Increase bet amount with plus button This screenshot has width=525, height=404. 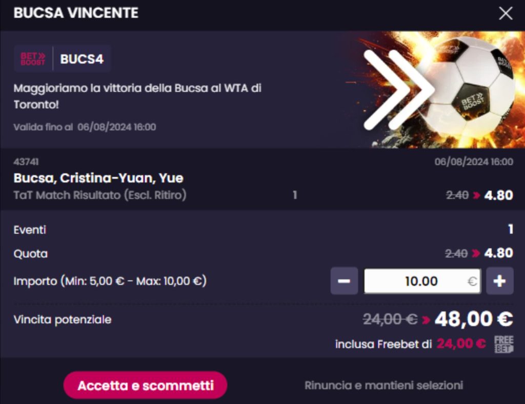pos(499,281)
